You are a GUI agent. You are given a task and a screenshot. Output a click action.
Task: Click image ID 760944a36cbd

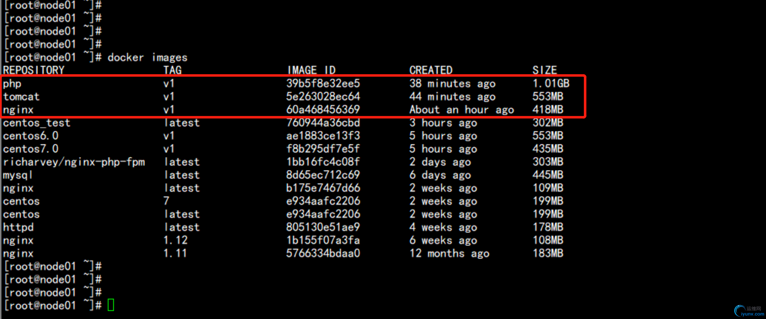point(323,123)
